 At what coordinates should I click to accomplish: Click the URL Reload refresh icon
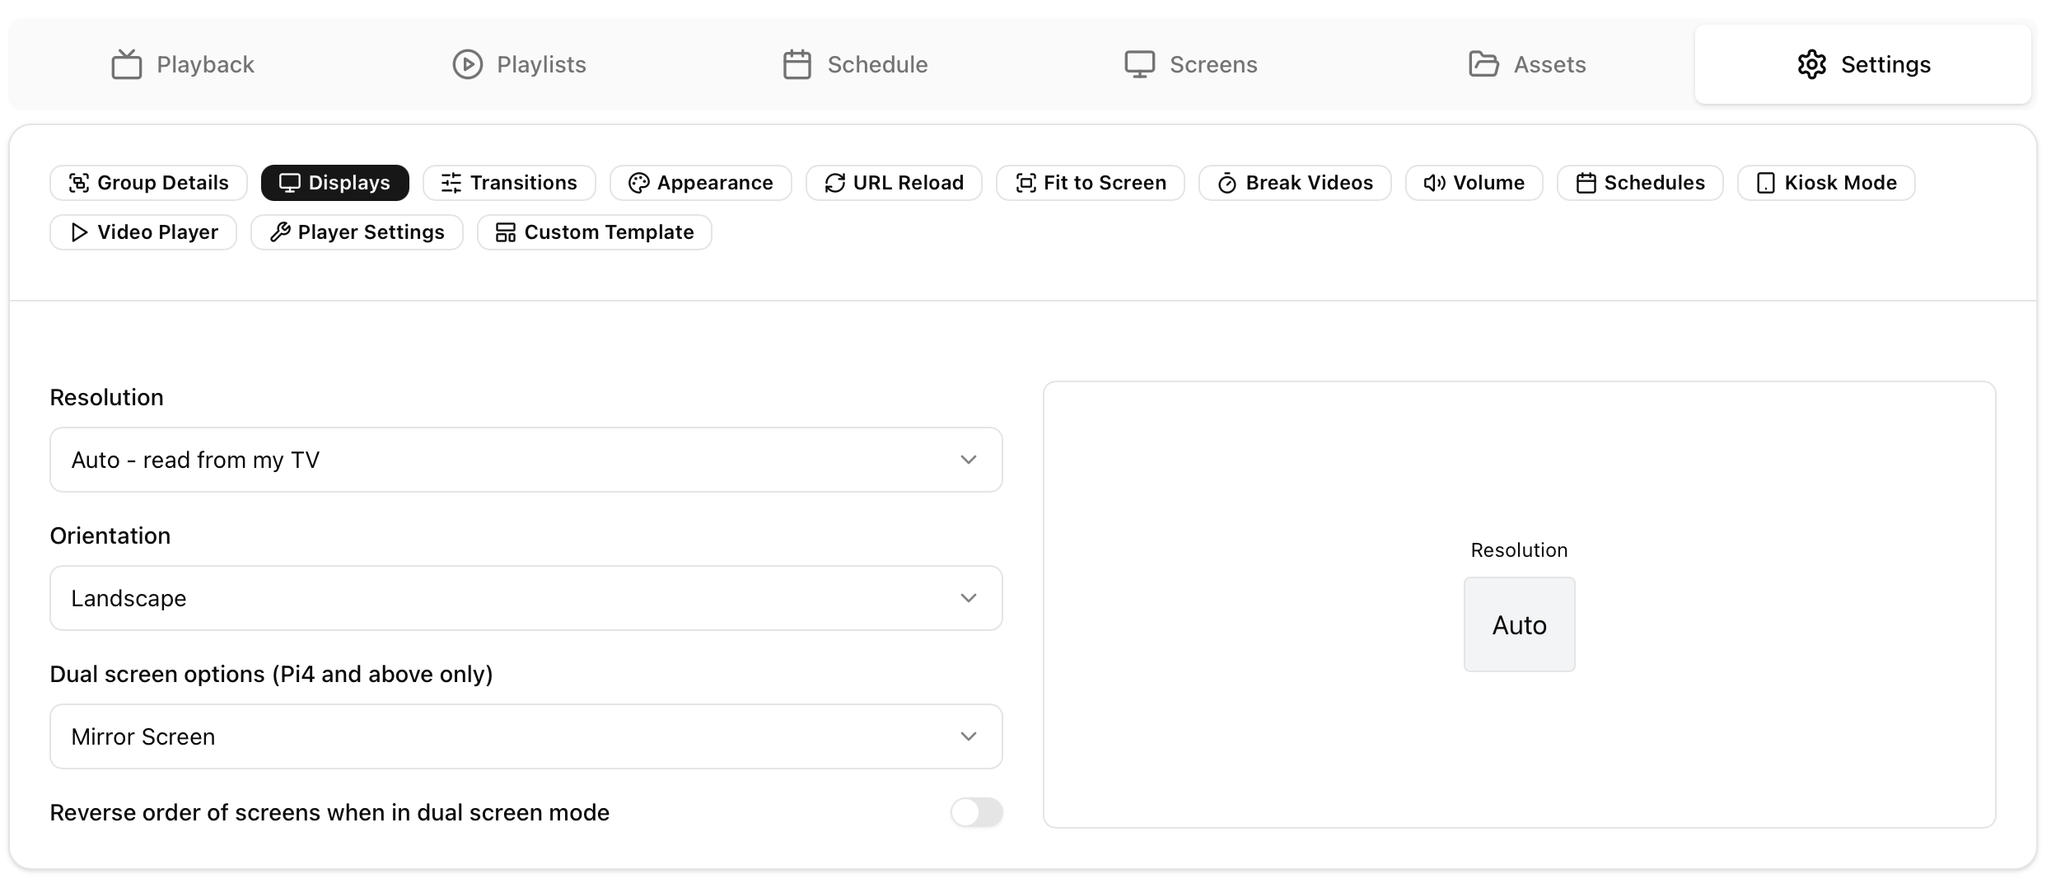click(834, 183)
